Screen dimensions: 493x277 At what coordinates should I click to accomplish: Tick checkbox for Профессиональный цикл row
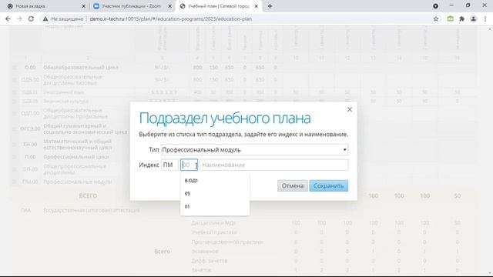pos(15,157)
